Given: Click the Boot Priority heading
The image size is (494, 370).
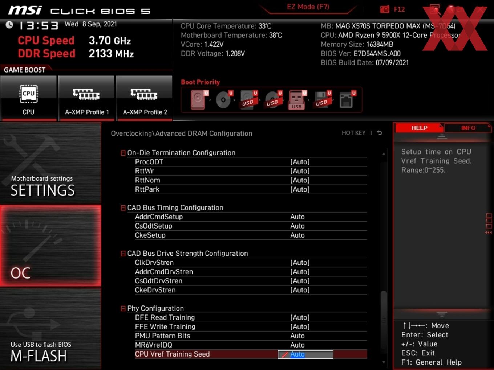Looking at the screenshot, I should (x=201, y=82).
